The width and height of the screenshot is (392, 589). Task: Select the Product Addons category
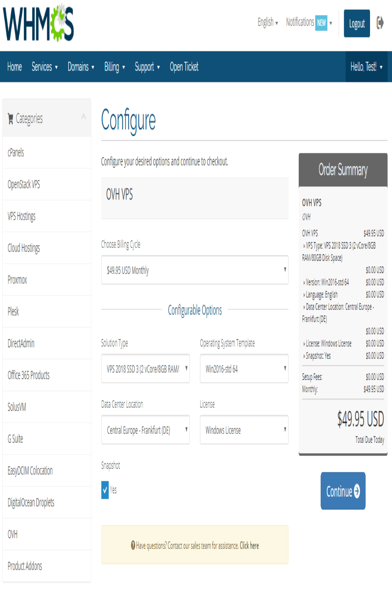point(47,566)
